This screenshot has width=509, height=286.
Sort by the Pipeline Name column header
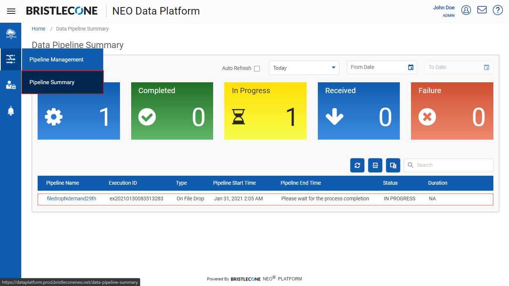click(63, 183)
